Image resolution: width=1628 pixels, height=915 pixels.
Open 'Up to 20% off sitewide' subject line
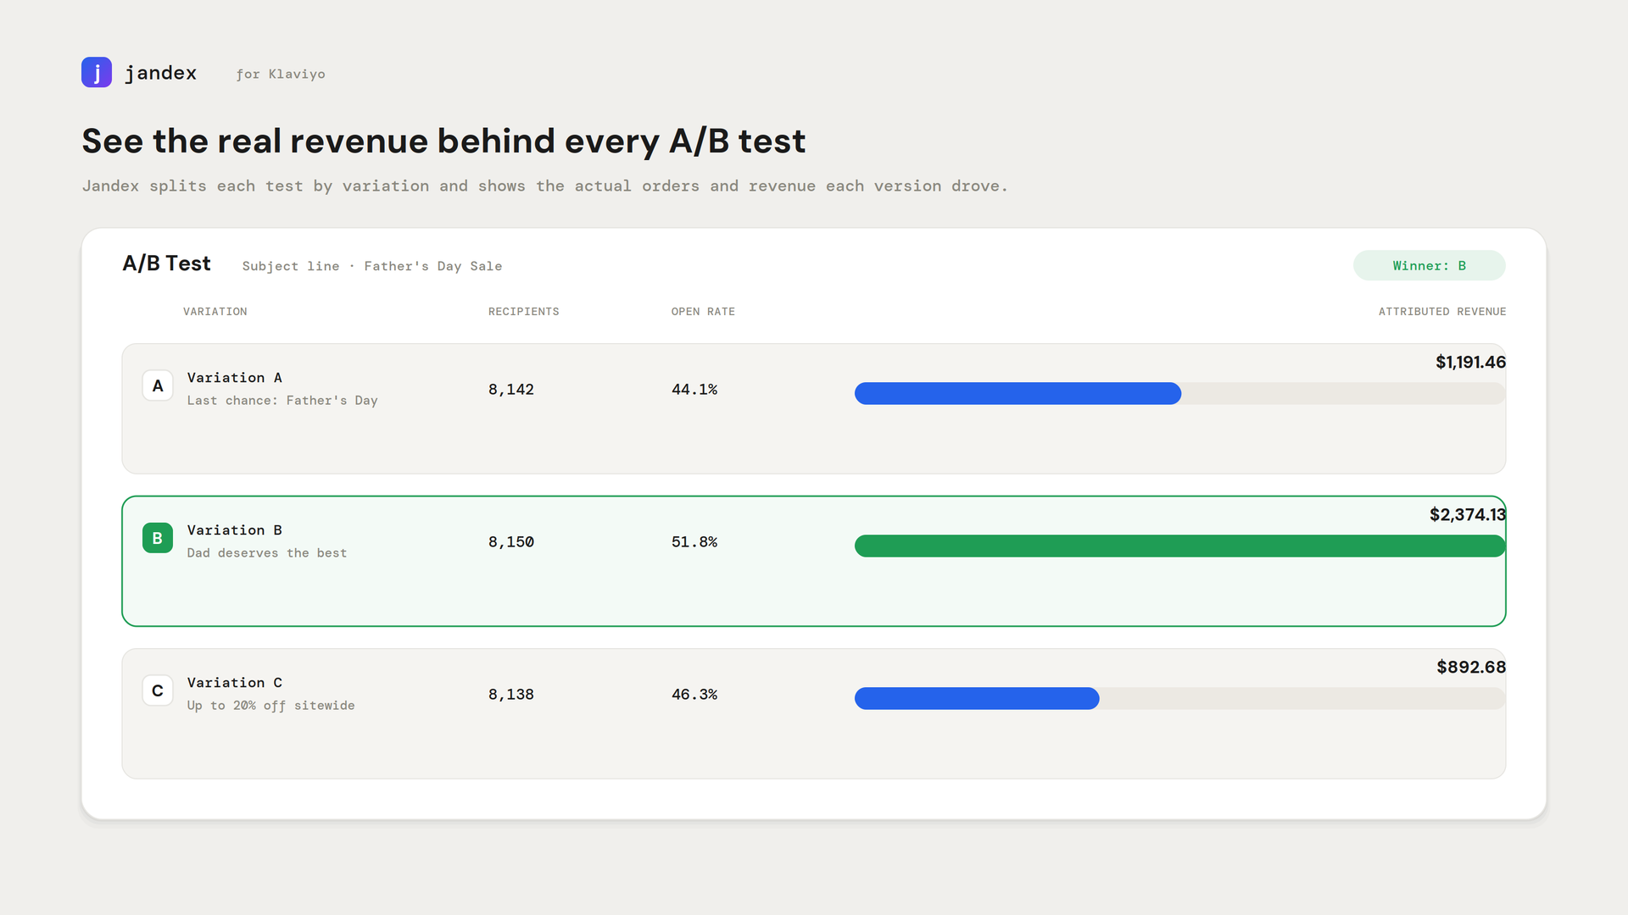(271, 706)
